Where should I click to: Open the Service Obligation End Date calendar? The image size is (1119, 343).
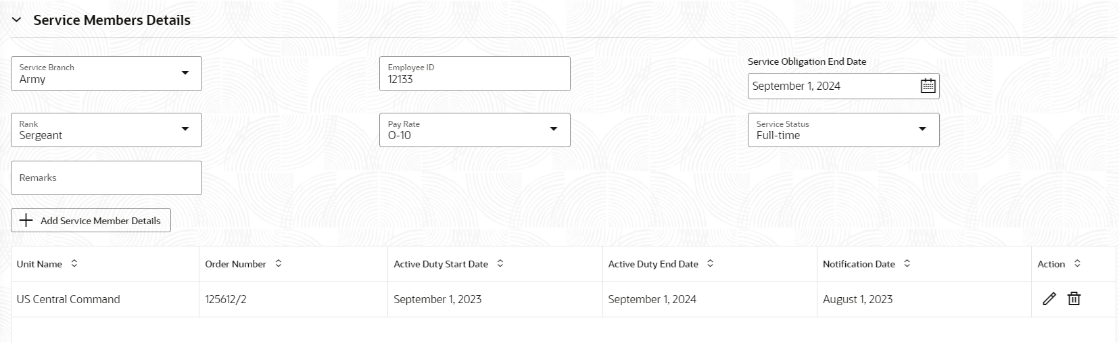(x=928, y=86)
